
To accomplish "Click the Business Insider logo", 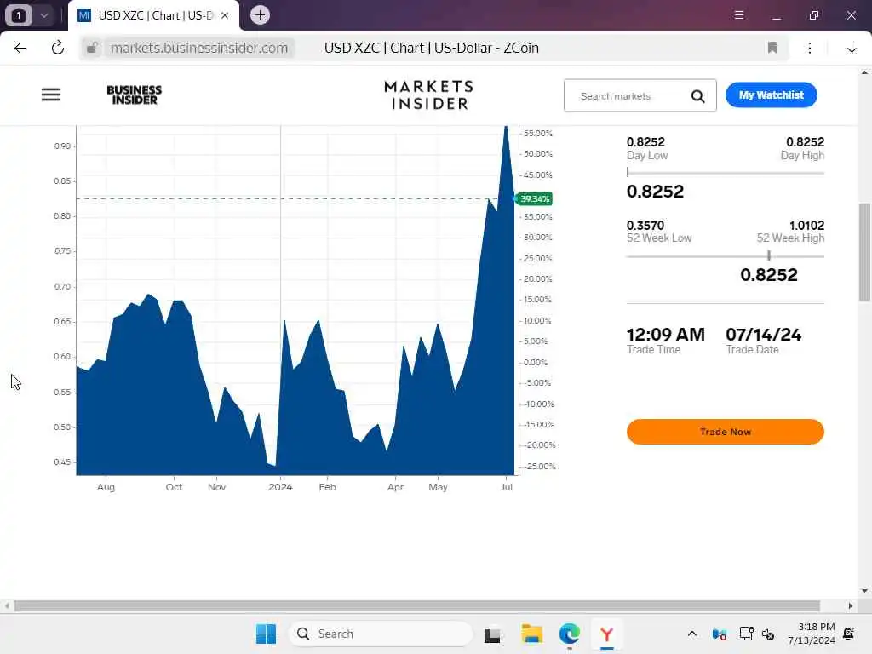I will pyautogui.click(x=134, y=95).
